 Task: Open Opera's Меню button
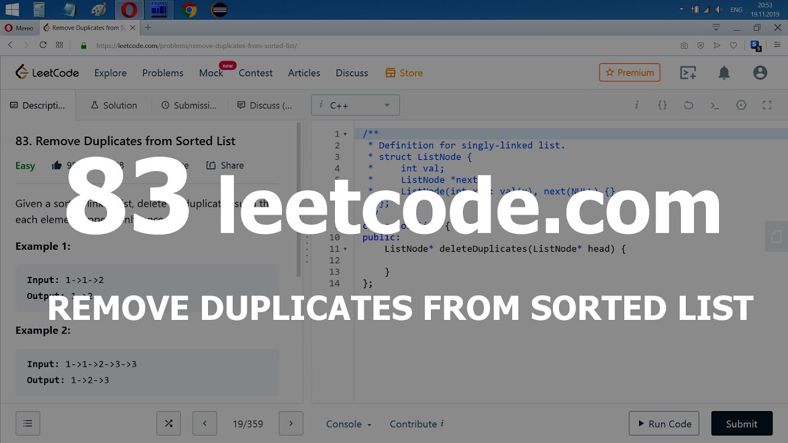click(19, 28)
